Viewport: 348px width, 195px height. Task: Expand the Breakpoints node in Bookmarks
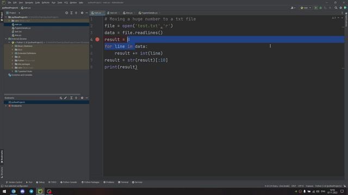tap(6, 106)
